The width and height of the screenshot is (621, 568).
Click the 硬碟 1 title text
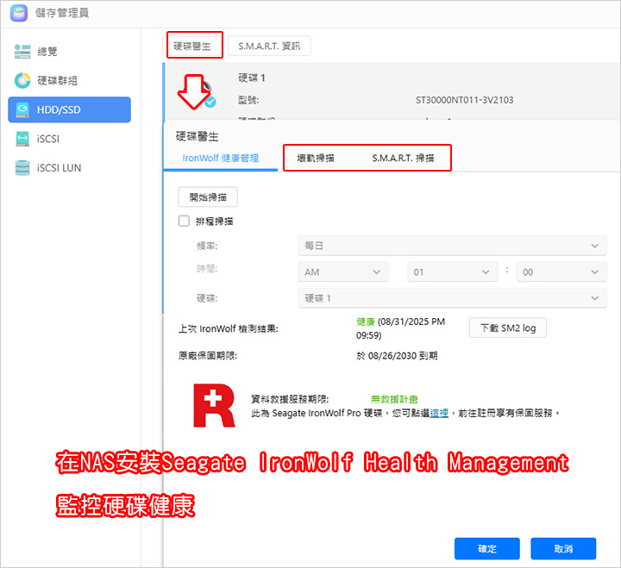click(252, 78)
